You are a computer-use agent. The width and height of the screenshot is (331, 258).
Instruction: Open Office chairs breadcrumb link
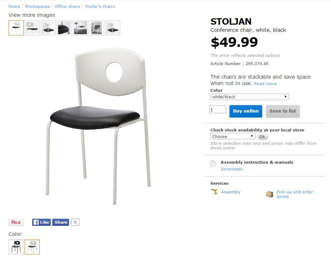coord(67,6)
